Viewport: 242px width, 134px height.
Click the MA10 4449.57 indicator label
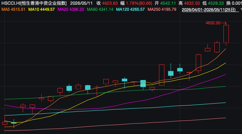tap(42, 9)
